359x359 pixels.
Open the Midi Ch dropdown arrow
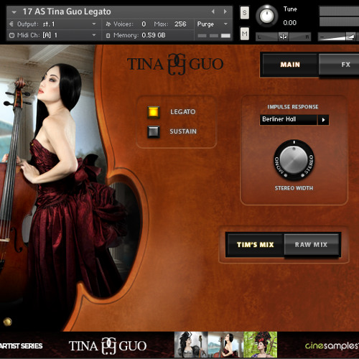pyautogui.click(x=94, y=35)
